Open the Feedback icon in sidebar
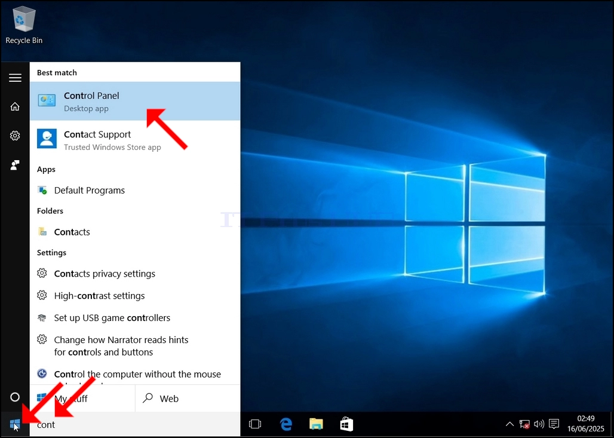Viewport: 614px width, 438px height. 15,165
